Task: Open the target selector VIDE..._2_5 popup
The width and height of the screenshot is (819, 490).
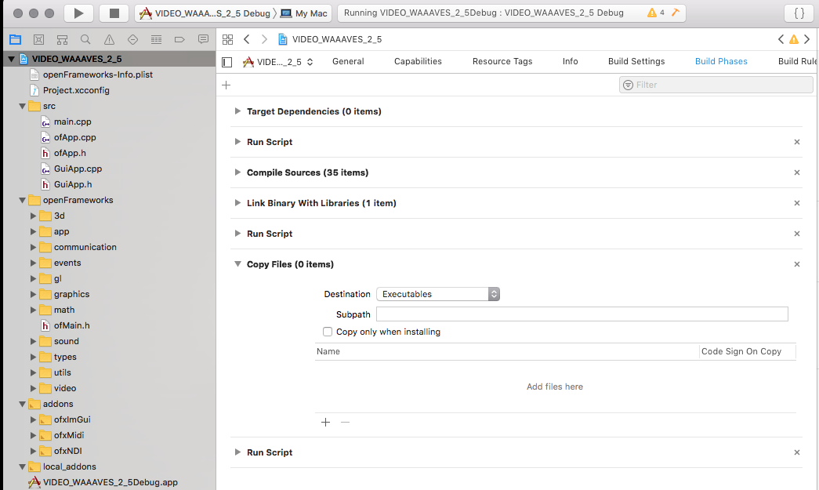Action: 278,62
